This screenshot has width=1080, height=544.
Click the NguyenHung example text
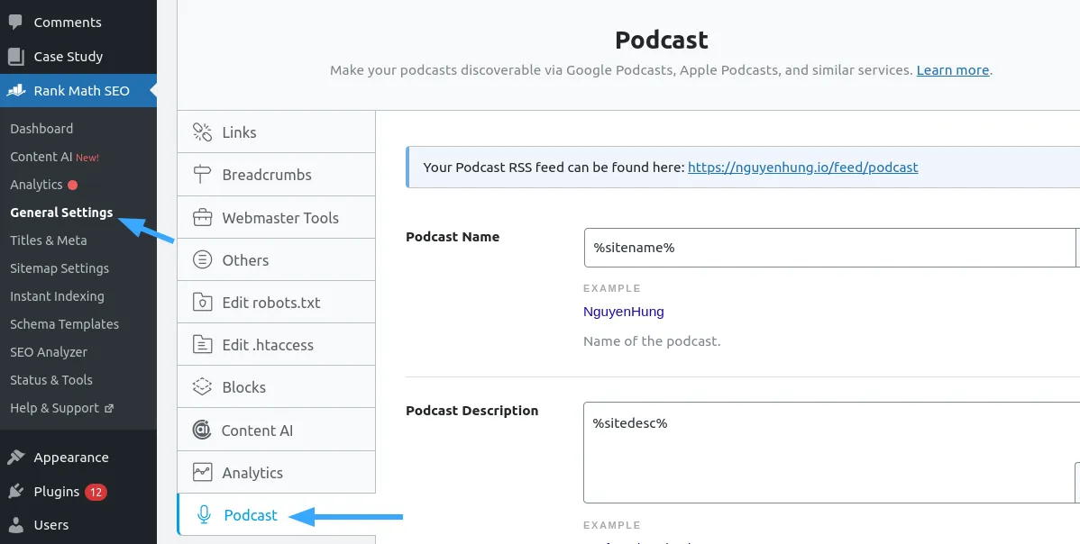tap(623, 312)
